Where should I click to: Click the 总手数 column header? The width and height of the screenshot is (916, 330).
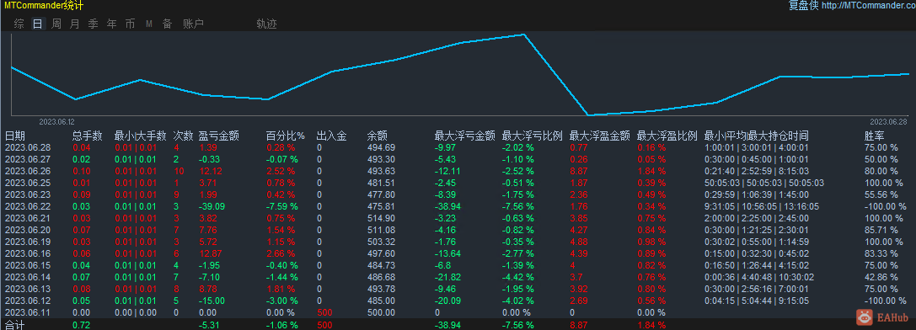click(88, 136)
